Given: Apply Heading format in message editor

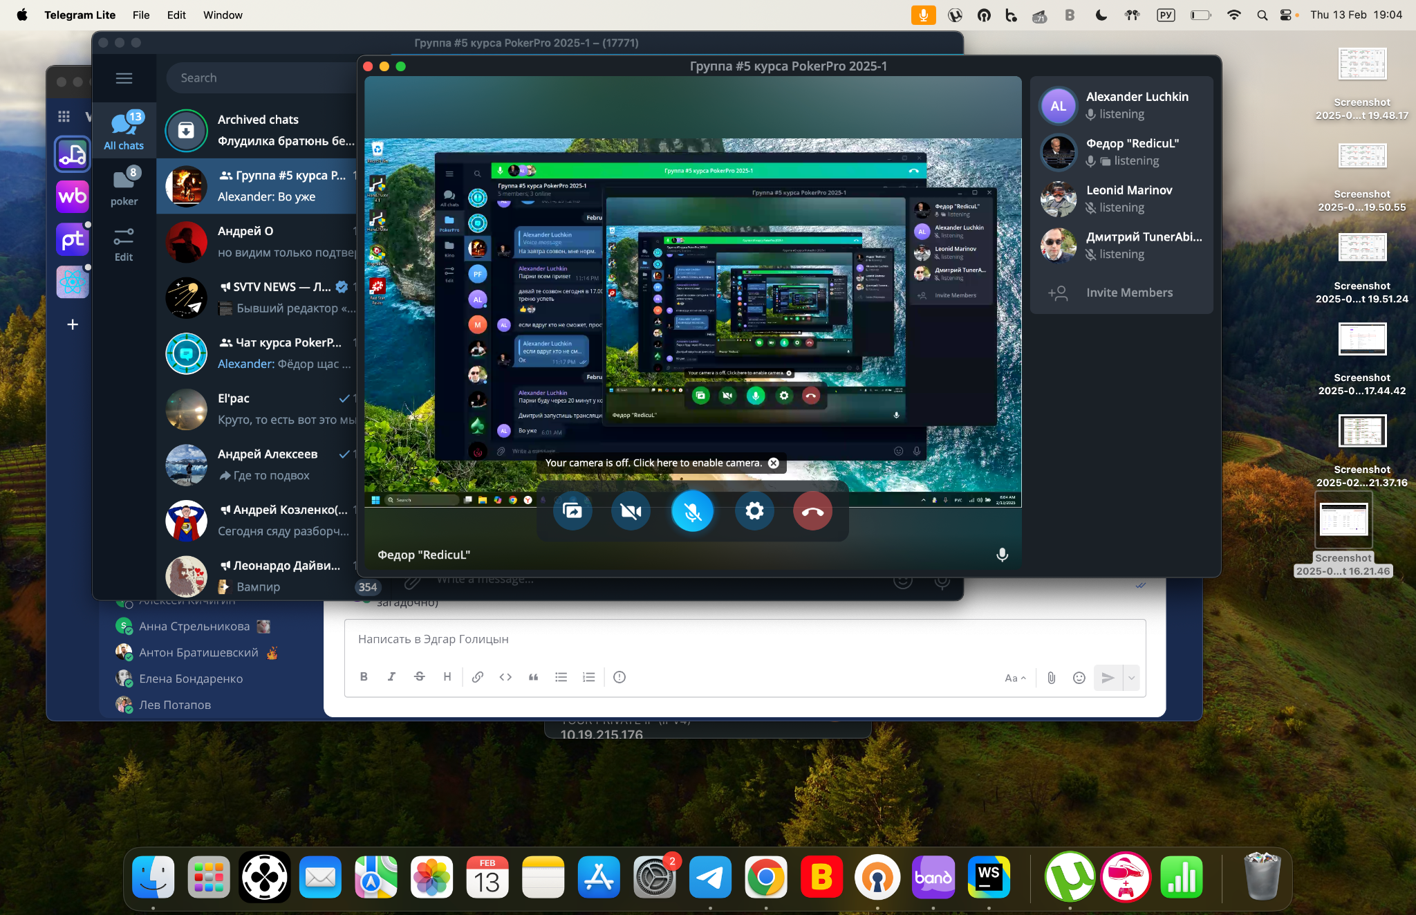Looking at the screenshot, I should pos(447,677).
